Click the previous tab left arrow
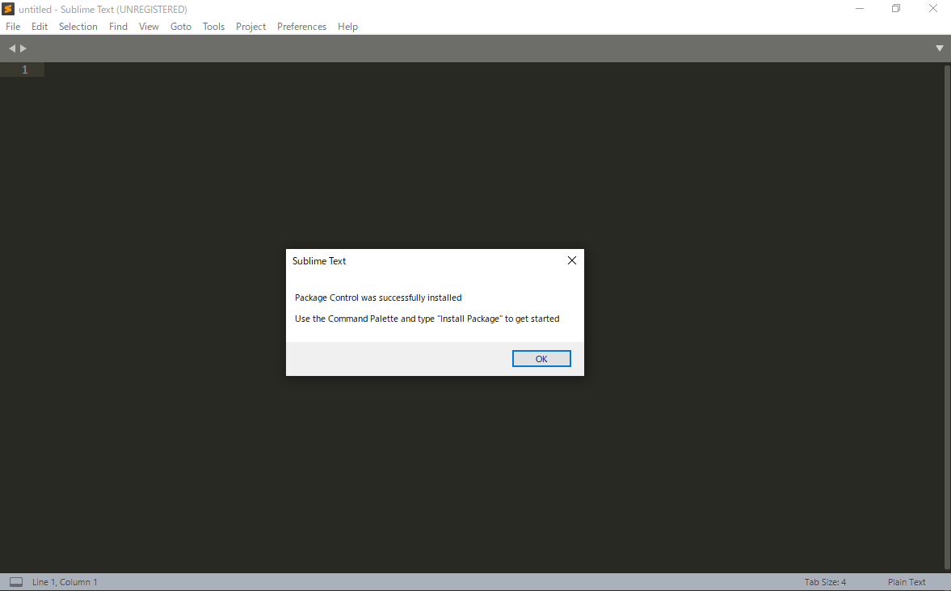Viewport: 951px width, 591px height. [12, 49]
